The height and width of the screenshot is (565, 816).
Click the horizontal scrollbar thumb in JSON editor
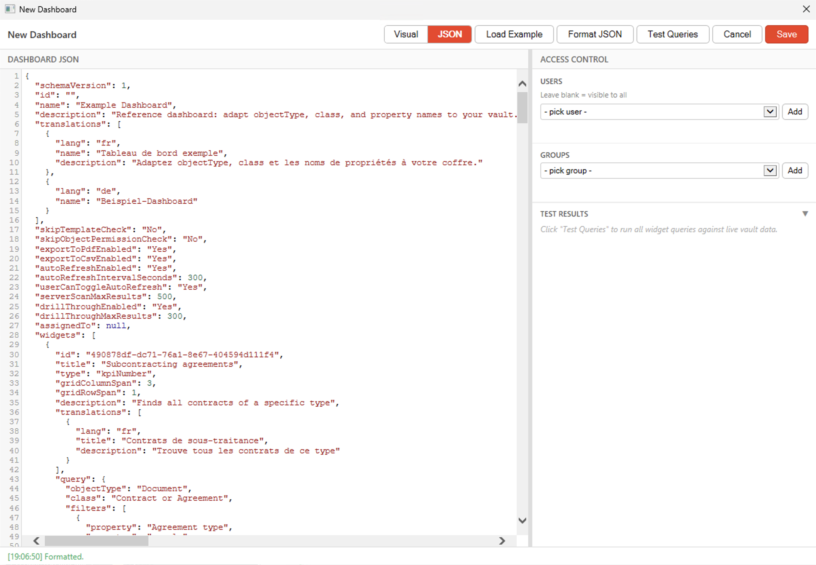(96, 541)
